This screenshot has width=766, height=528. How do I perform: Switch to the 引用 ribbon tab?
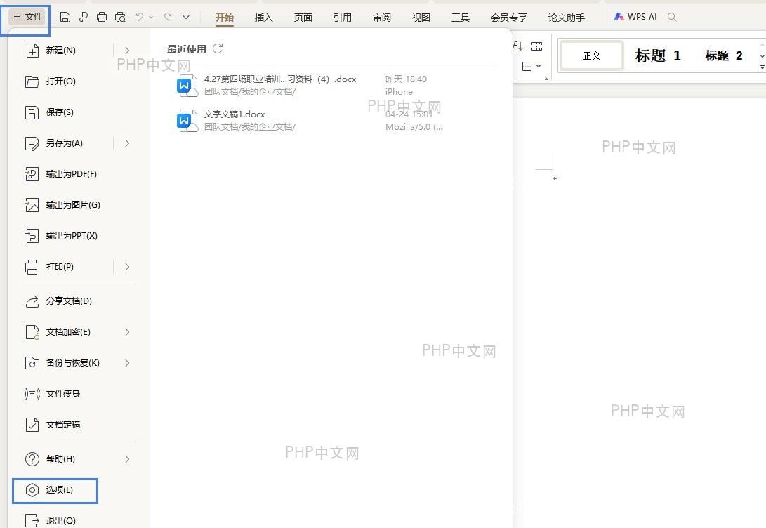coord(343,18)
